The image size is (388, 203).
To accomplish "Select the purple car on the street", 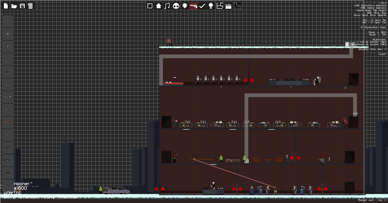I will (116, 190).
